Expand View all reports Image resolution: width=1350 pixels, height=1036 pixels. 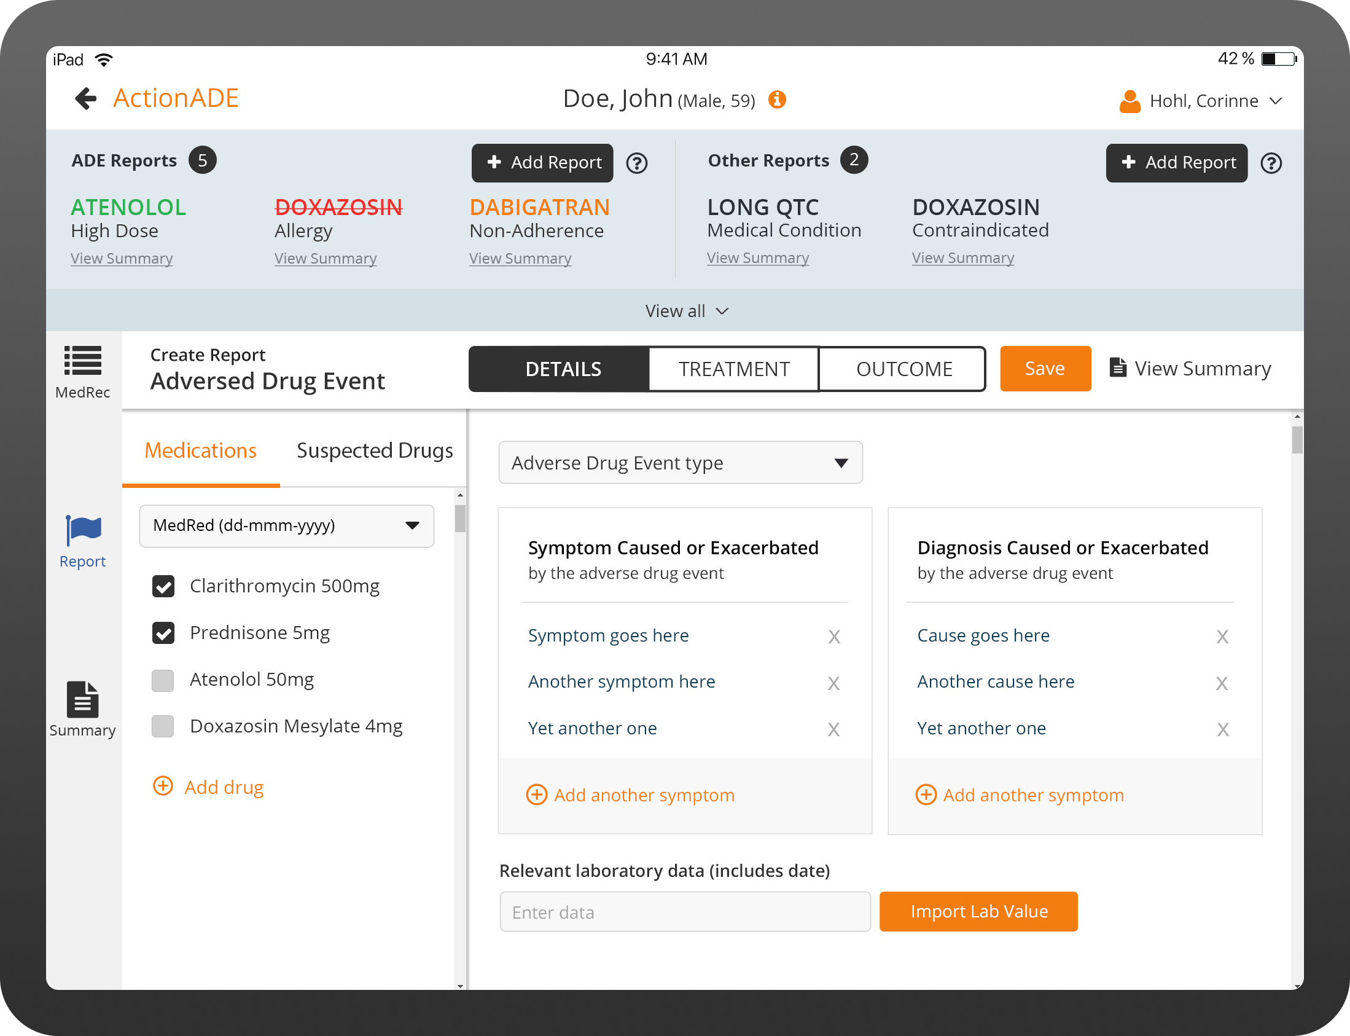(687, 311)
